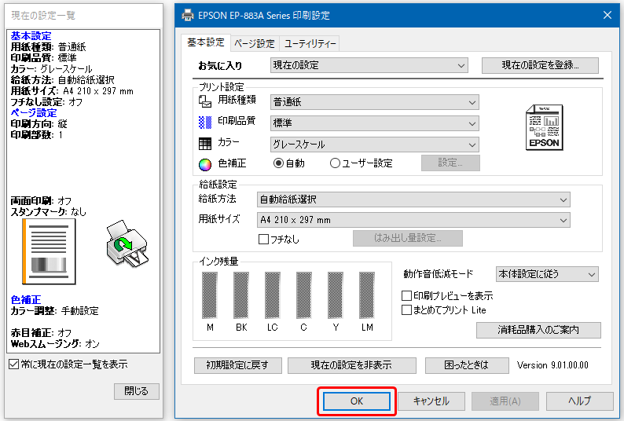
Task: Click the color wheel icon beside 色補正
Action: tap(205, 164)
